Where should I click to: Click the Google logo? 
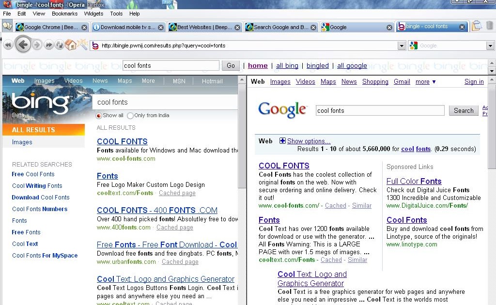282,110
